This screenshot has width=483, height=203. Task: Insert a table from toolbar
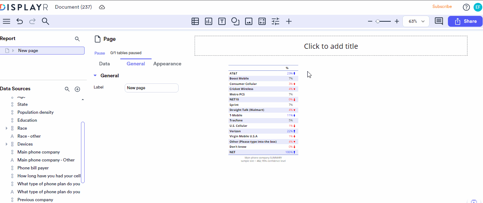[x=195, y=21]
